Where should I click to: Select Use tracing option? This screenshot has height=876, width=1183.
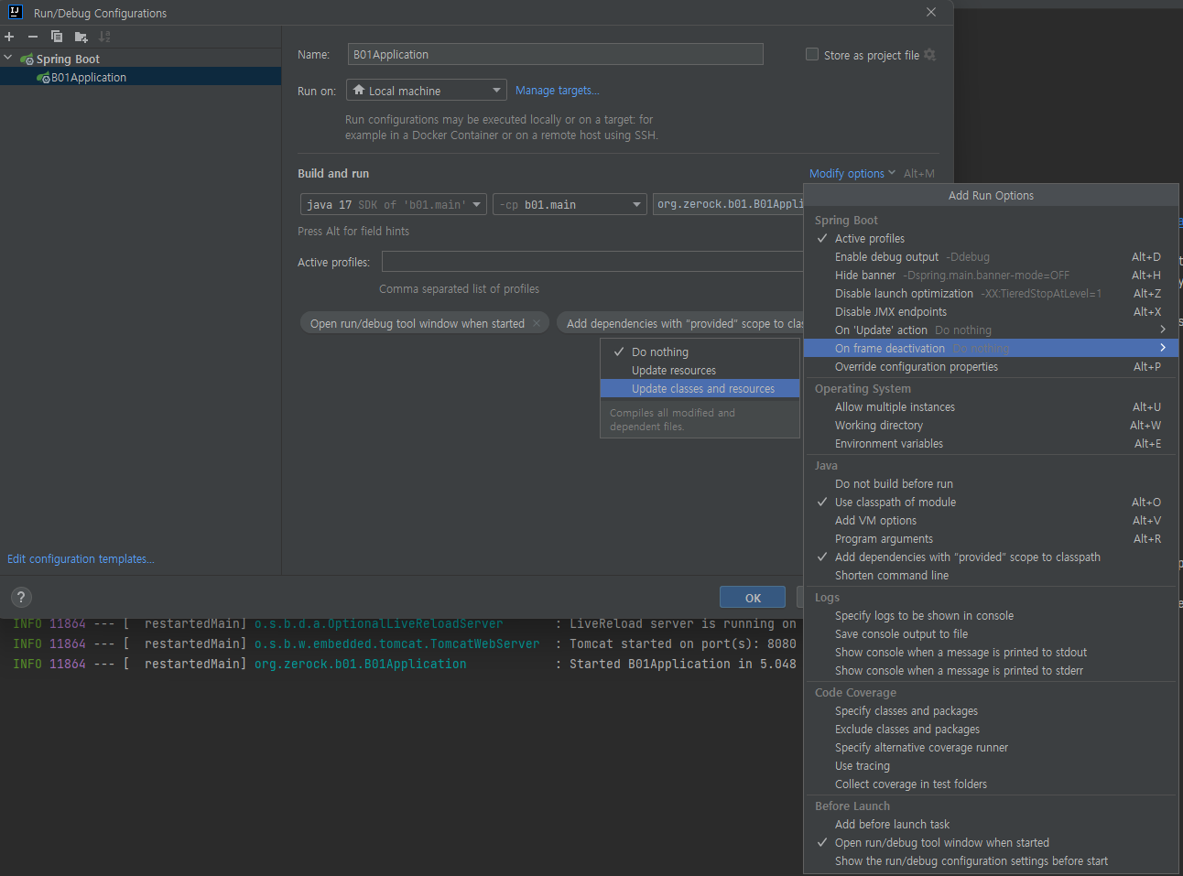[991, 765]
